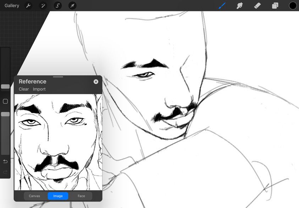Select the Smudge tool
Image resolution: width=299 pixels, height=208 pixels.
coord(240,6)
